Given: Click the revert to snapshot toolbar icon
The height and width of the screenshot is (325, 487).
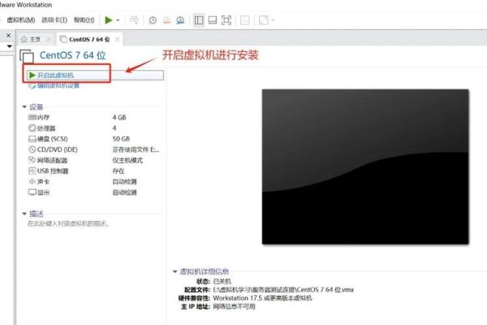Looking at the screenshot, I should pyautogui.click(x=166, y=20).
